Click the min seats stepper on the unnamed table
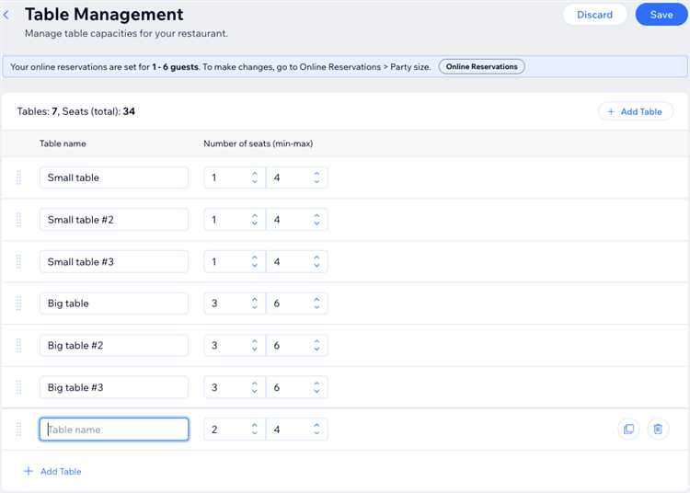690x493 pixels. 255,430
